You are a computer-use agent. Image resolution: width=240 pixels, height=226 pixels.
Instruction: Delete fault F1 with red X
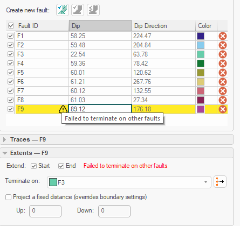[223, 36]
